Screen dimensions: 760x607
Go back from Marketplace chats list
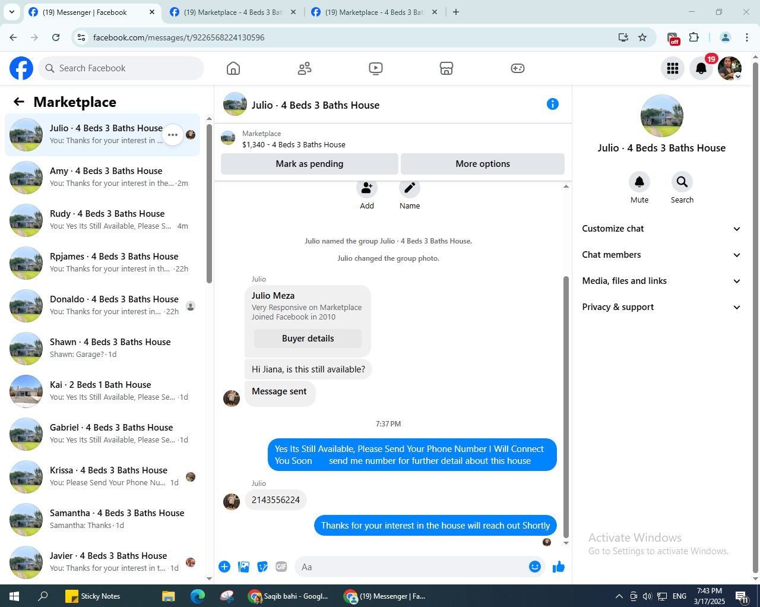(x=19, y=102)
